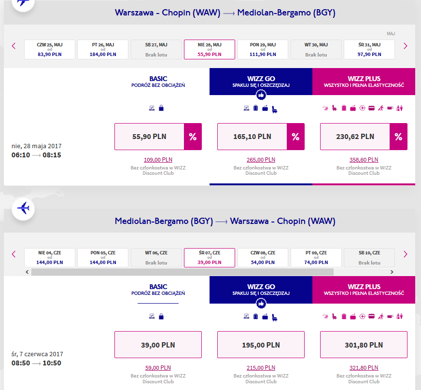Click WIZZ PLUS running passenger icon, Warszawa–Bergamo flight
This screenshot has height=390, width=421.
pyautogui.click(x=325, y=108)
